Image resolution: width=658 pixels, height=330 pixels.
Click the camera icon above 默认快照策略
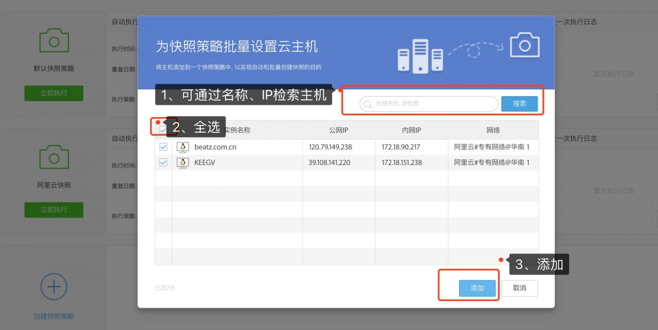coord(54,41)
